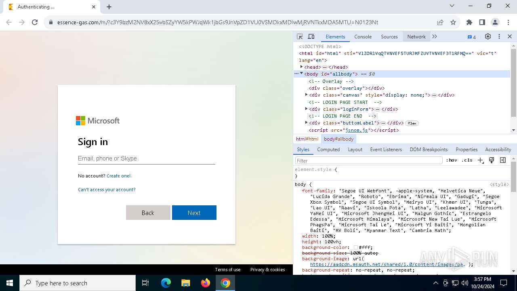Toggle the Chrome side panel icon
This screenshot has width=517, height=291.
pos(482,22)
